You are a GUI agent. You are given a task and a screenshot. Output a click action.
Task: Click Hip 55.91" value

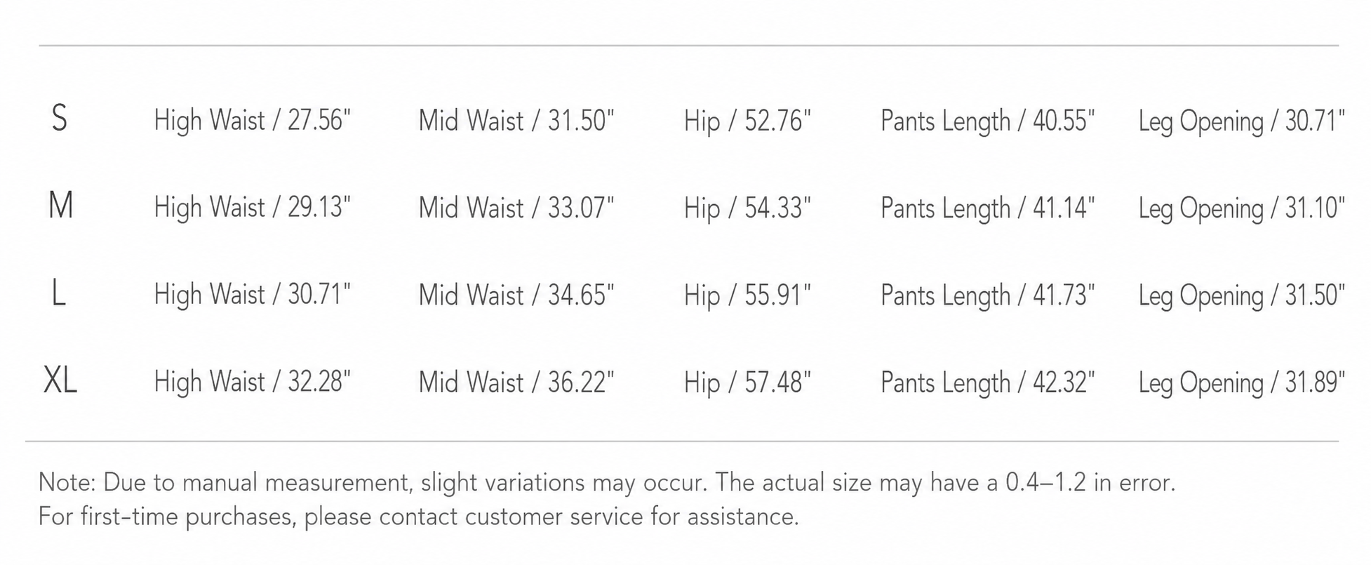pyautogui.click(x=747, y=295)
